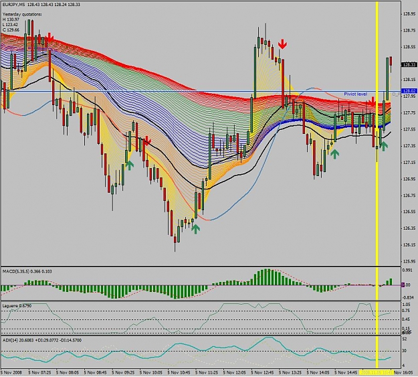Click the 126.35 price axis value
The height and width of the screenshot is (377, 418).
tap(409, 228)
